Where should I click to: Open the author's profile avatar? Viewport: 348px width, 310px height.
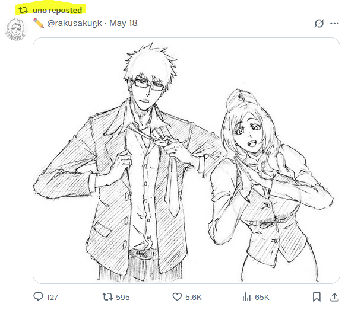16,30
